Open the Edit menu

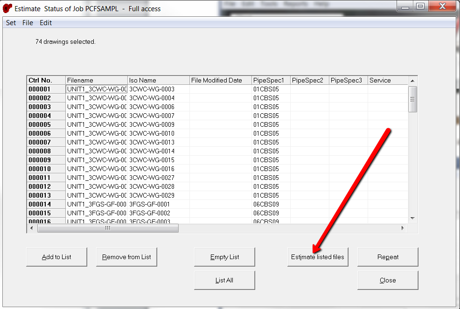[45, 22]
